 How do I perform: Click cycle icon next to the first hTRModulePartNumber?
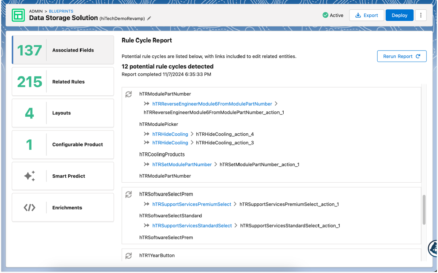click(129, 94)
